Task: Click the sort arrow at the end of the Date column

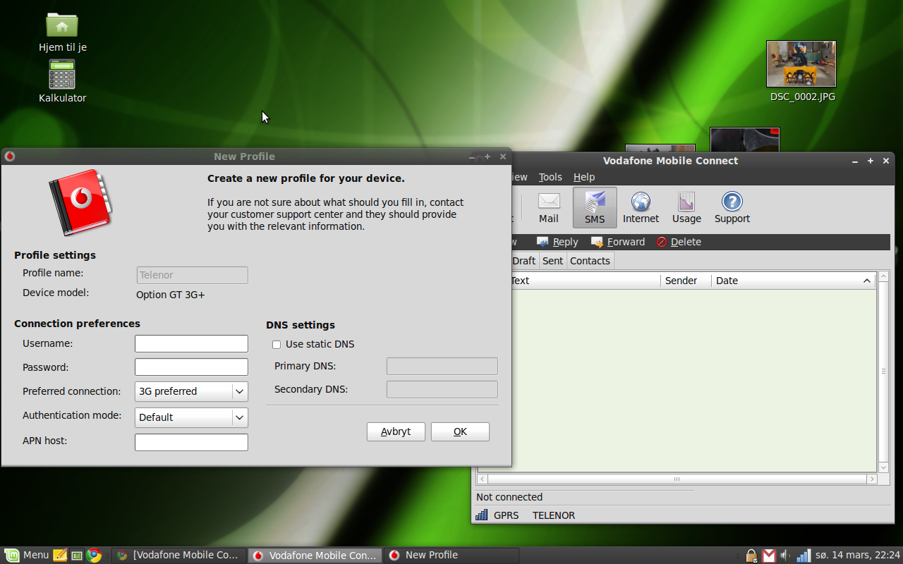Action: [x=867, y=281]
